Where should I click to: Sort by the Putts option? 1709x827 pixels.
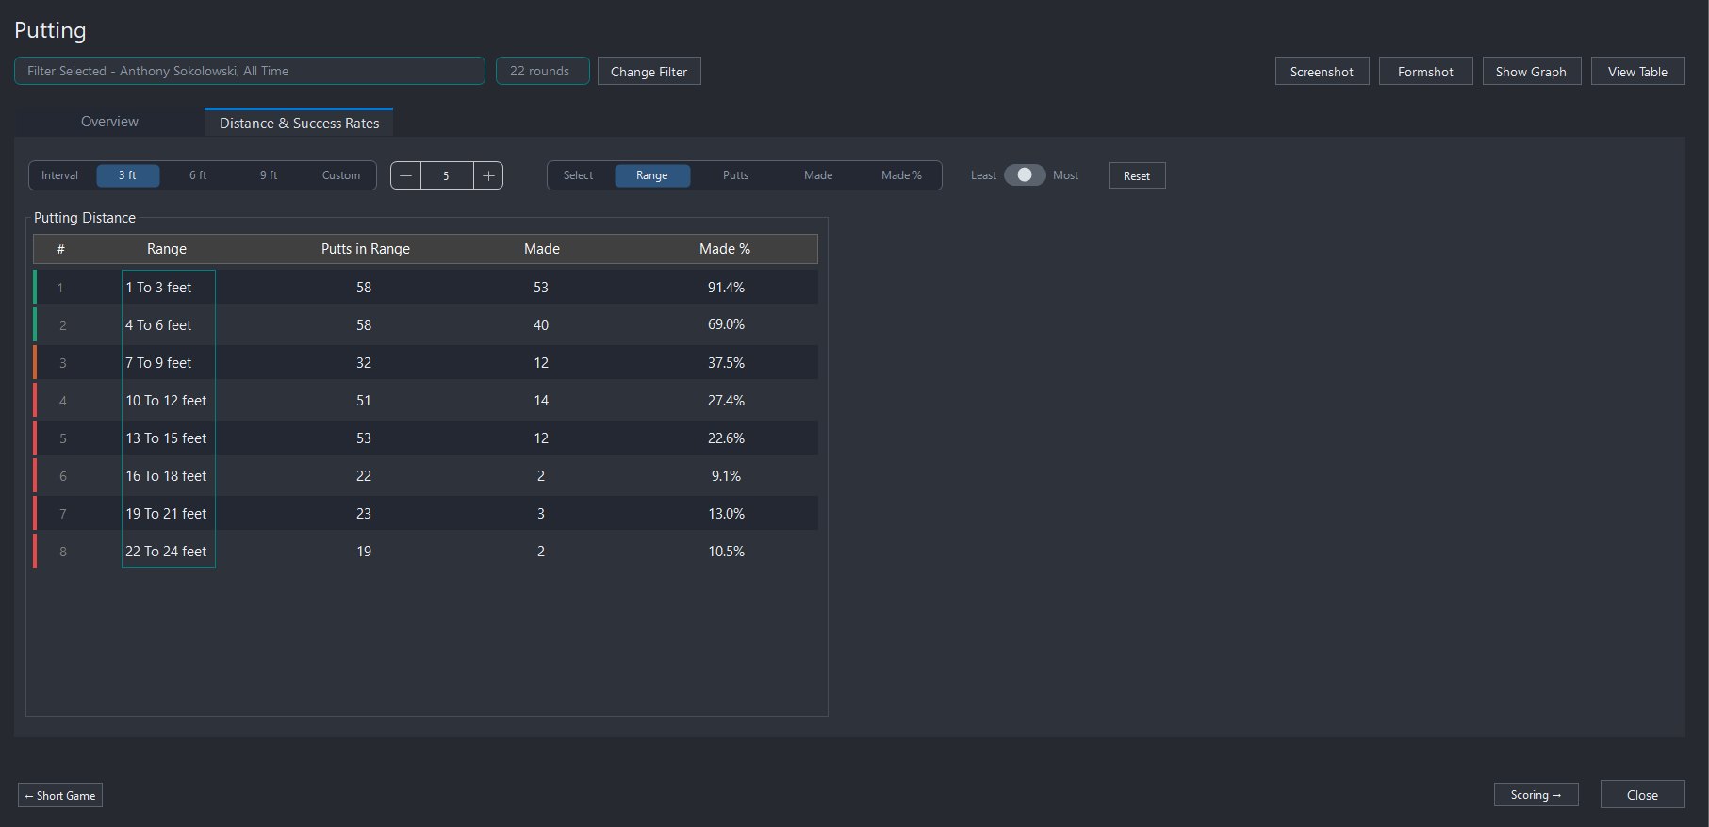click(735, 175)
